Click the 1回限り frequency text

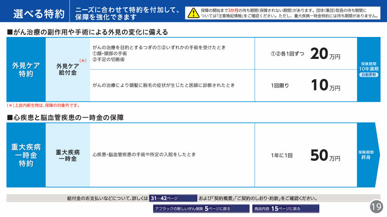[x=280, y=86]
